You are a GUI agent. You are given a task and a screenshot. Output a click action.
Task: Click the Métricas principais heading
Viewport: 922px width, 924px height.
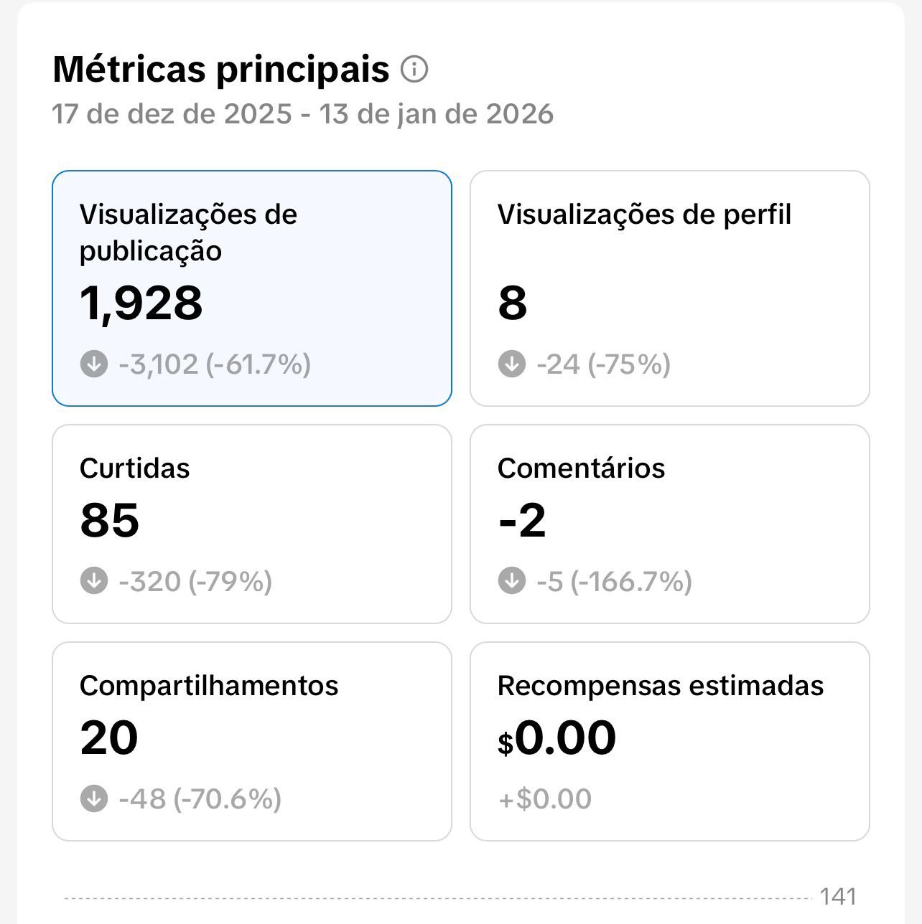click(x=221, y=70)
